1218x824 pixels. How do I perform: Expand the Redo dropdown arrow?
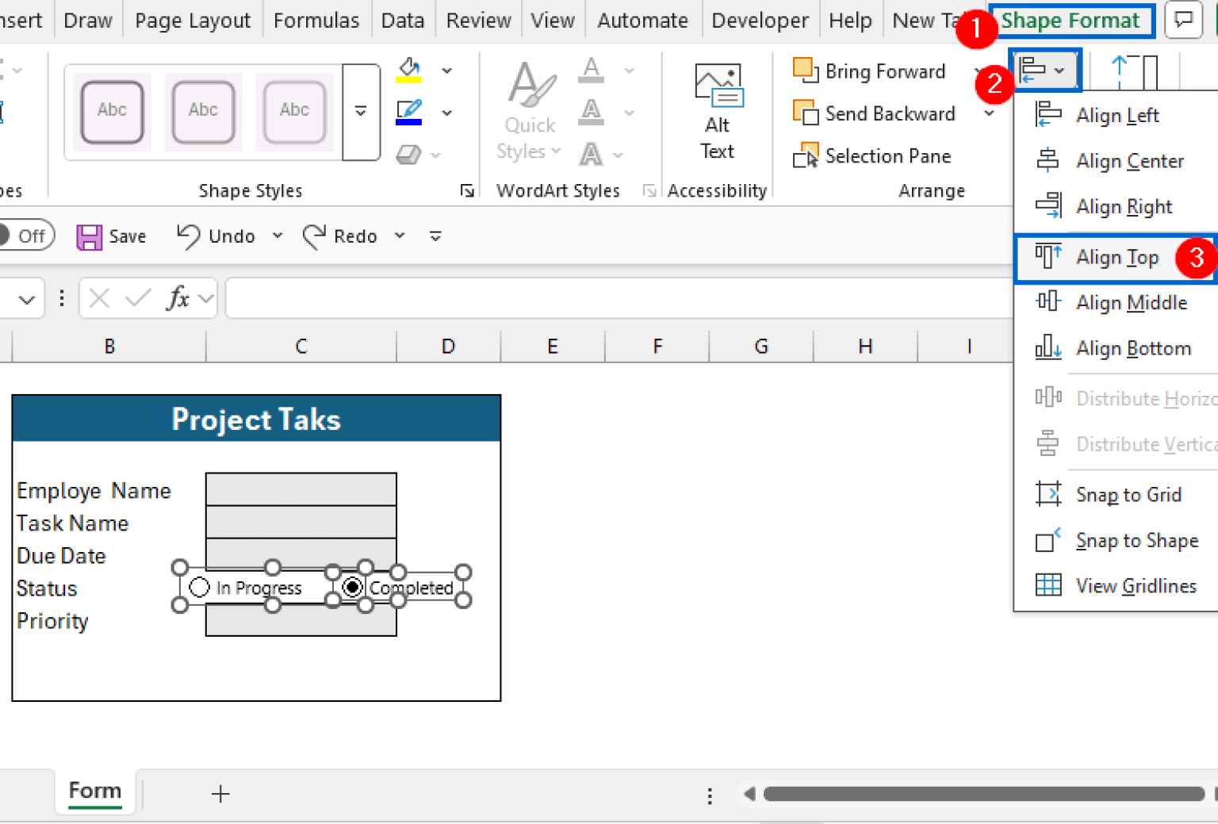pos(400,236)
